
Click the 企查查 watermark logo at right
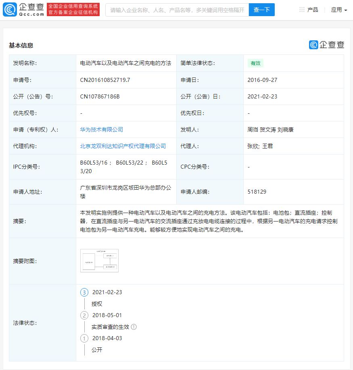[x=326, y=45]
